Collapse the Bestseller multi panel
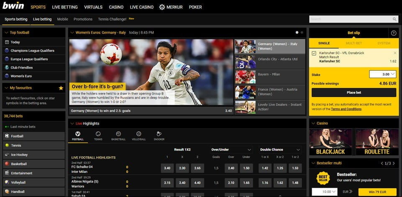 [x=313, y=163]
